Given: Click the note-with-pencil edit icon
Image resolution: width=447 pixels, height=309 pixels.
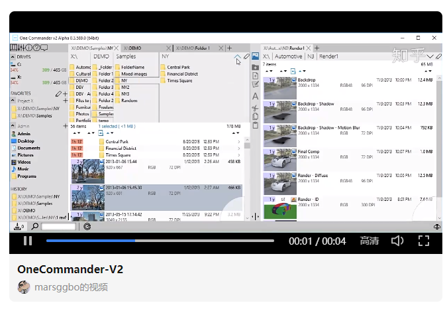Looking at the screenshot, I should (x=255, y=84).
